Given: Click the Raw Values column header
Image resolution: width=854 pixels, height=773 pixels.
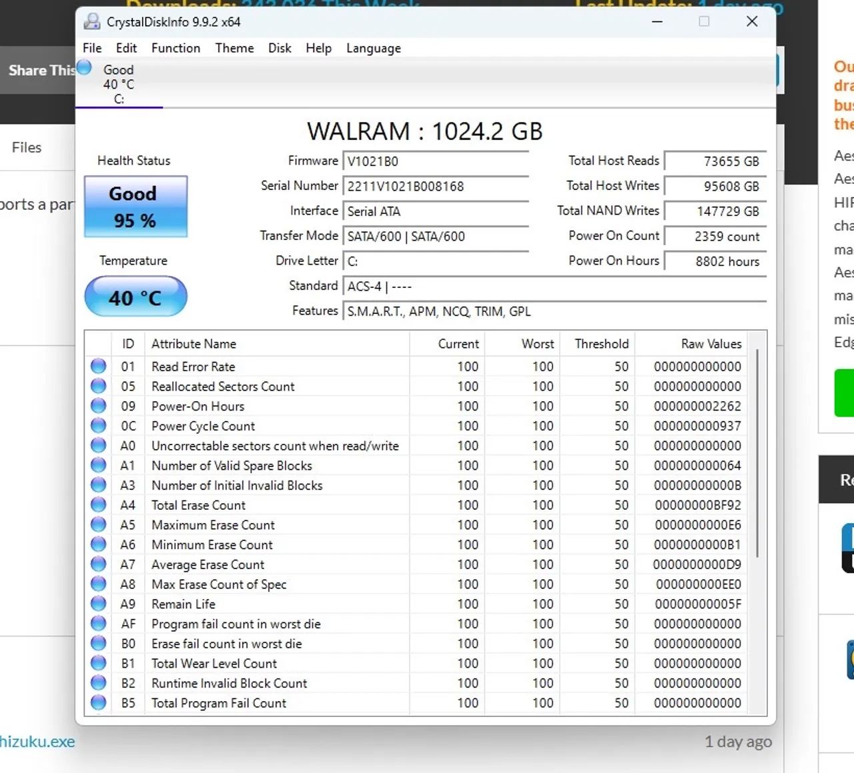Looking at the screenshot, I should [691, 344].
